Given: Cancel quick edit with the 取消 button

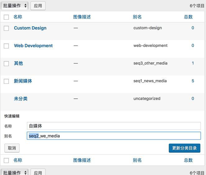Looking at the screenshot, I should pyautogui.click(x=12, y=148).
